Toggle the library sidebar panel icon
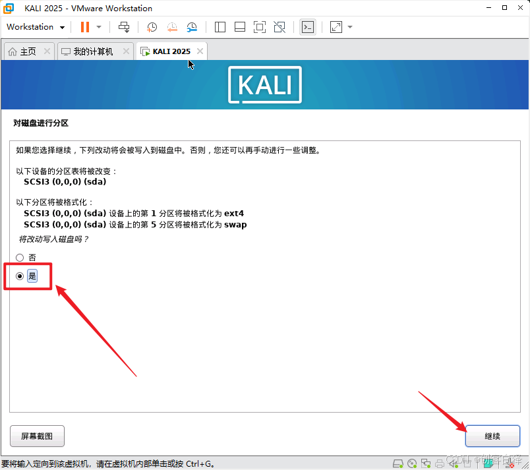 coord(220,27)
